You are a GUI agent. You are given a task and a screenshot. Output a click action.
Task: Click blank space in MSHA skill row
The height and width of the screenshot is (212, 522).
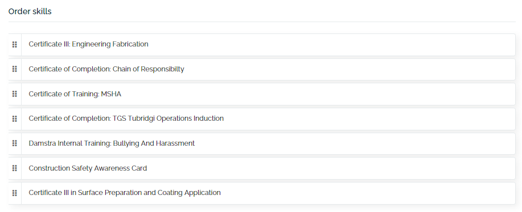pyautogui.click(x=317, y=94)
